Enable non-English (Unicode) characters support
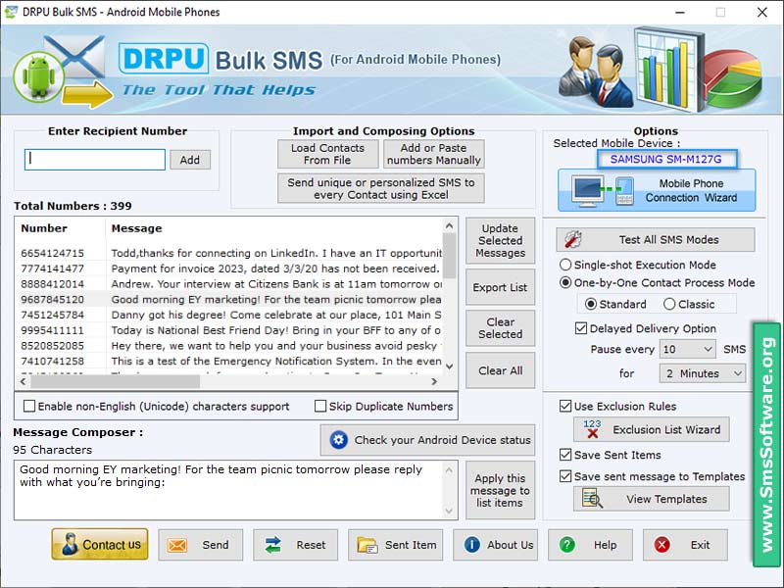Screen dimensions: 784x588 27,406
